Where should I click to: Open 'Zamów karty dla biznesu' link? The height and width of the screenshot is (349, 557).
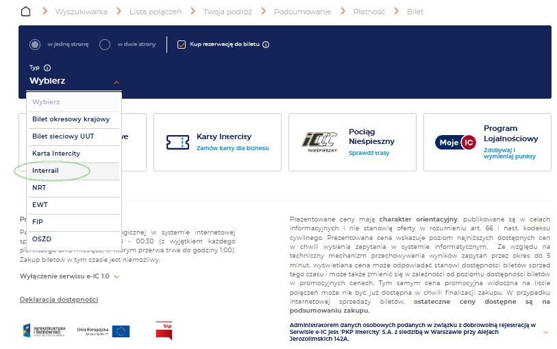click(x=233, y=148)
